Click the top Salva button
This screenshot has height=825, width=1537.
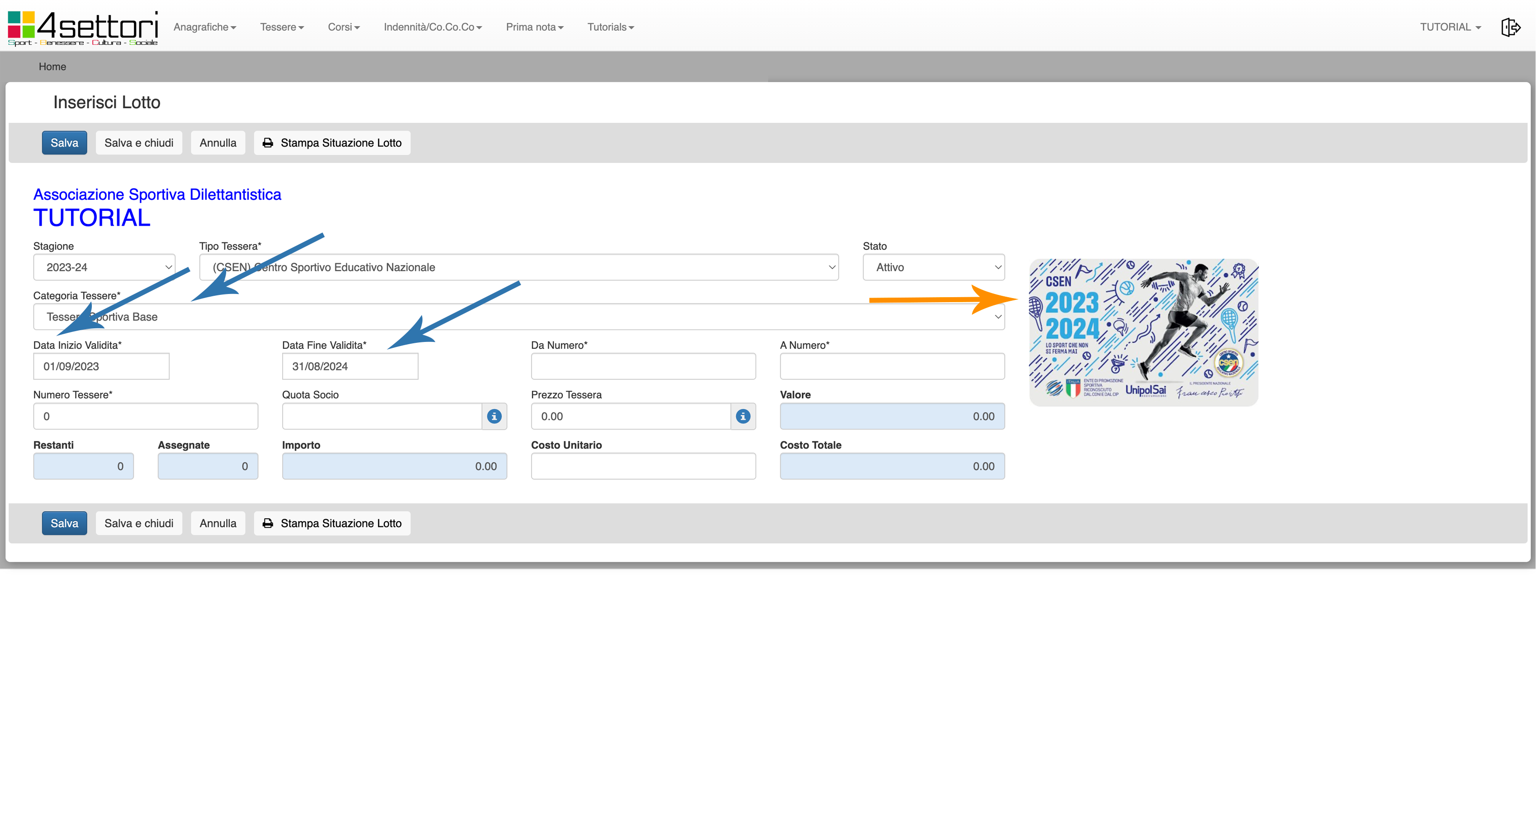pos(64,142)
